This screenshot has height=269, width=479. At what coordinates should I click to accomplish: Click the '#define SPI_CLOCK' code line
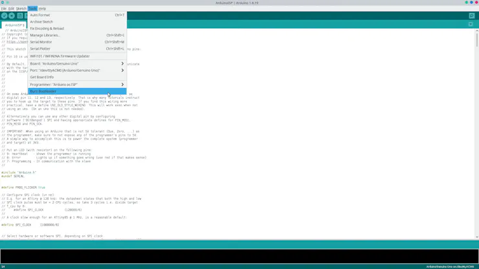30,225
